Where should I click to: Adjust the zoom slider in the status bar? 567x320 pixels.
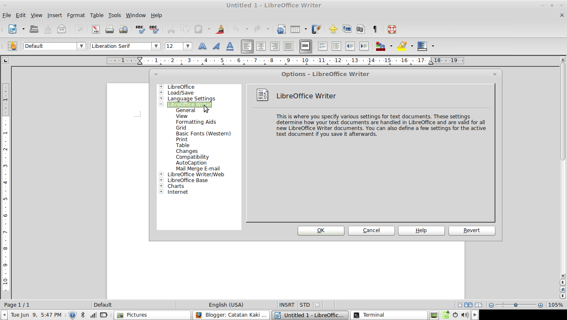tap(516, 305)
